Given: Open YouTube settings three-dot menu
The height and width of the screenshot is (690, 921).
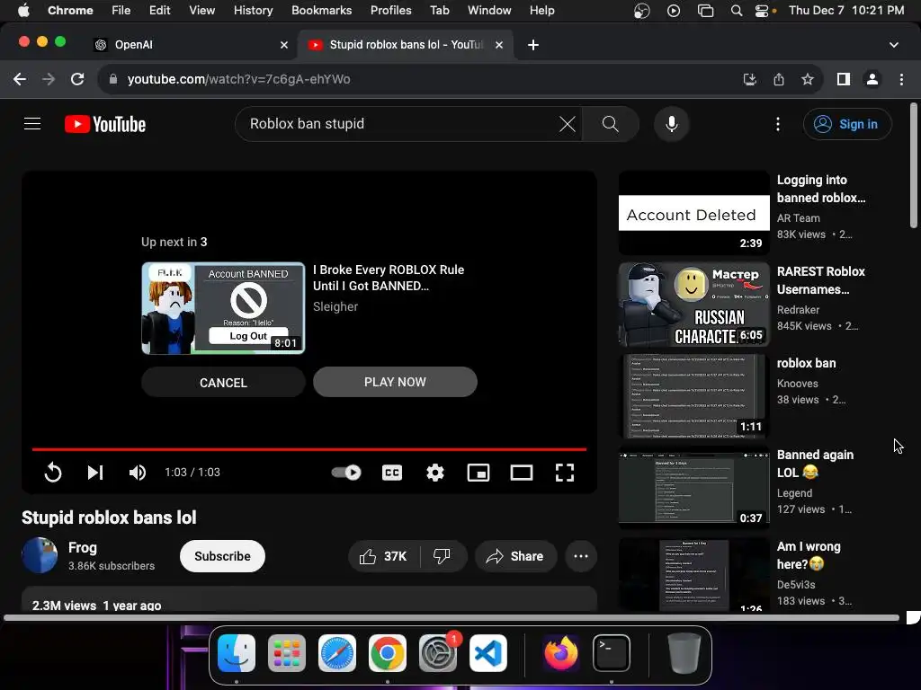Looking at the screenshot, I should click(x=778, y=124).
